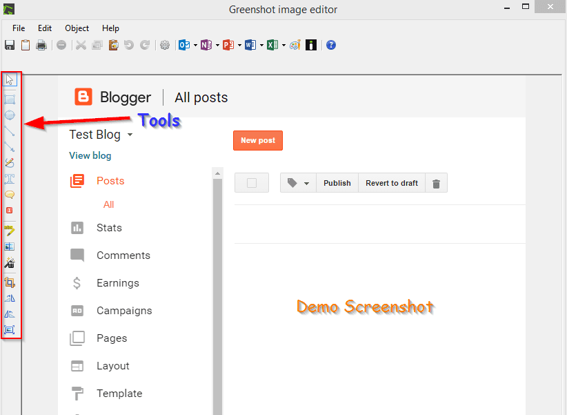Click the Resize image tool icon
567x415 pixels.
10,330
